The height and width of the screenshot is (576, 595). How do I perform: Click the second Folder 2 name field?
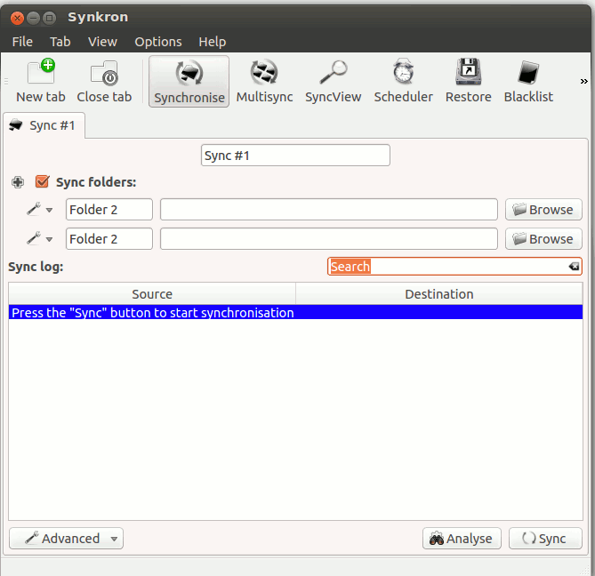[109, 238]
